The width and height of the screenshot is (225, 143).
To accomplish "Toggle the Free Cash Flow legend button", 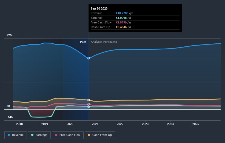I will coord(68,135).
